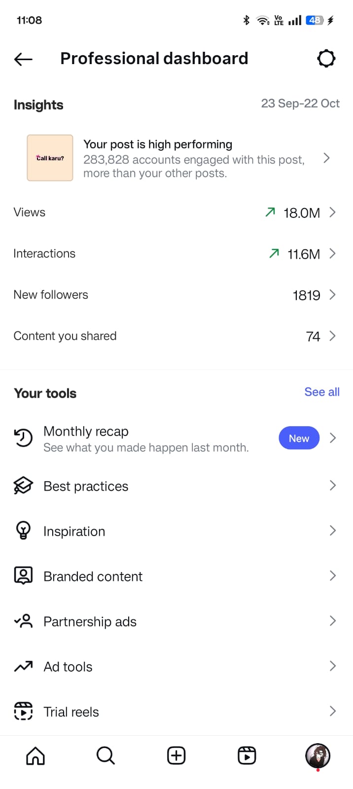Tap the back arrow icon
353x789 pixels.
coord(23,59)
